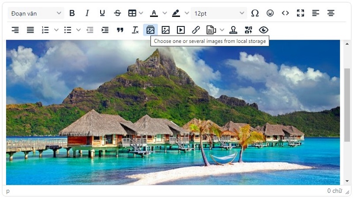Image resolution: width=353 pixels, height=198 pixels.
Task: Toggle underline formatting
Action: point(102,13)
